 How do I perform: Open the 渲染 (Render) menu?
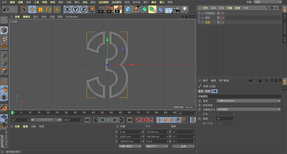[x=85, y=2]
